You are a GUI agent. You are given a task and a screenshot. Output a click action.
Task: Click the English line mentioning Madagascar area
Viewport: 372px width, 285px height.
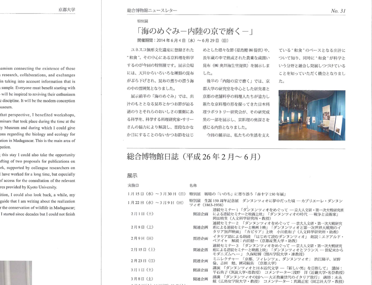38,141
